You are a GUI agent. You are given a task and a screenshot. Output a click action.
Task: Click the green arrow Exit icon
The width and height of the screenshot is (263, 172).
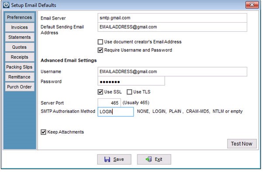tap(149, 159)
